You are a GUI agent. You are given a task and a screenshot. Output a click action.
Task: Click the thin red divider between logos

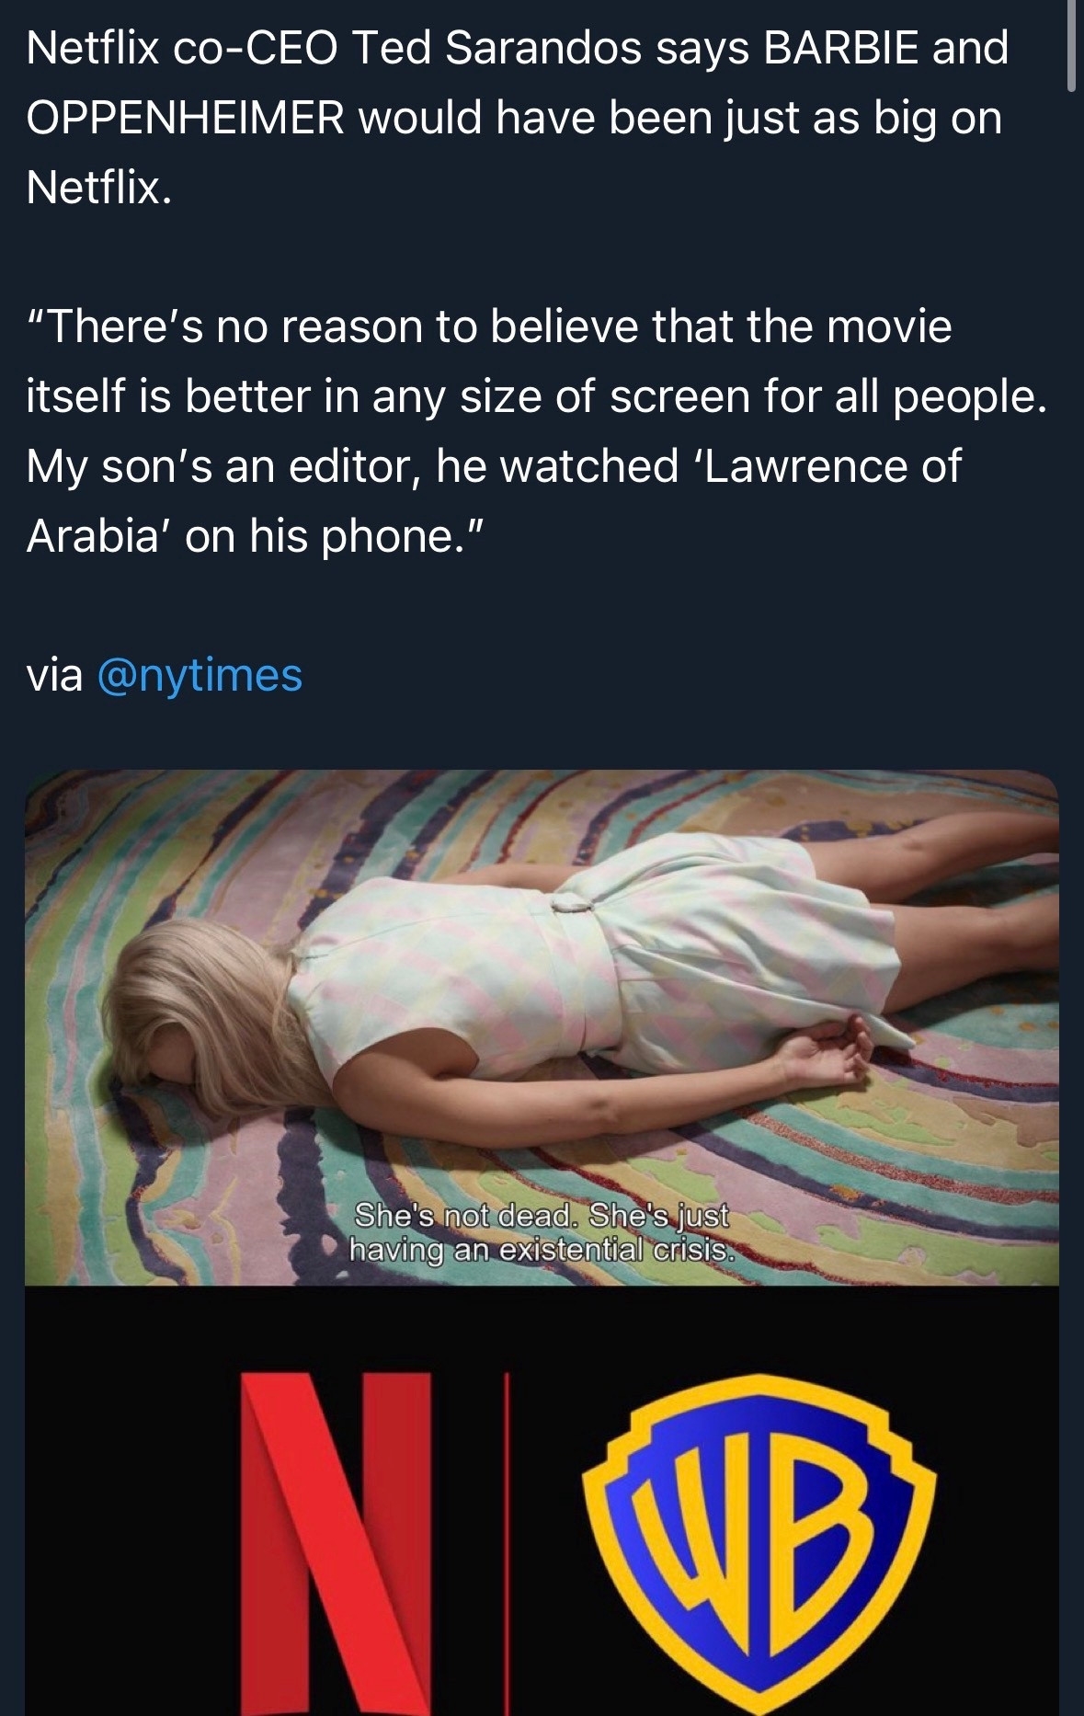tap(505, 1543)
